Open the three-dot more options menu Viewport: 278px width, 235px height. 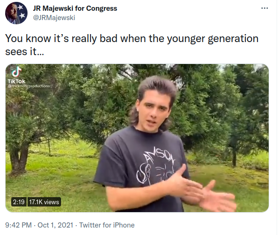coord(264,8)
